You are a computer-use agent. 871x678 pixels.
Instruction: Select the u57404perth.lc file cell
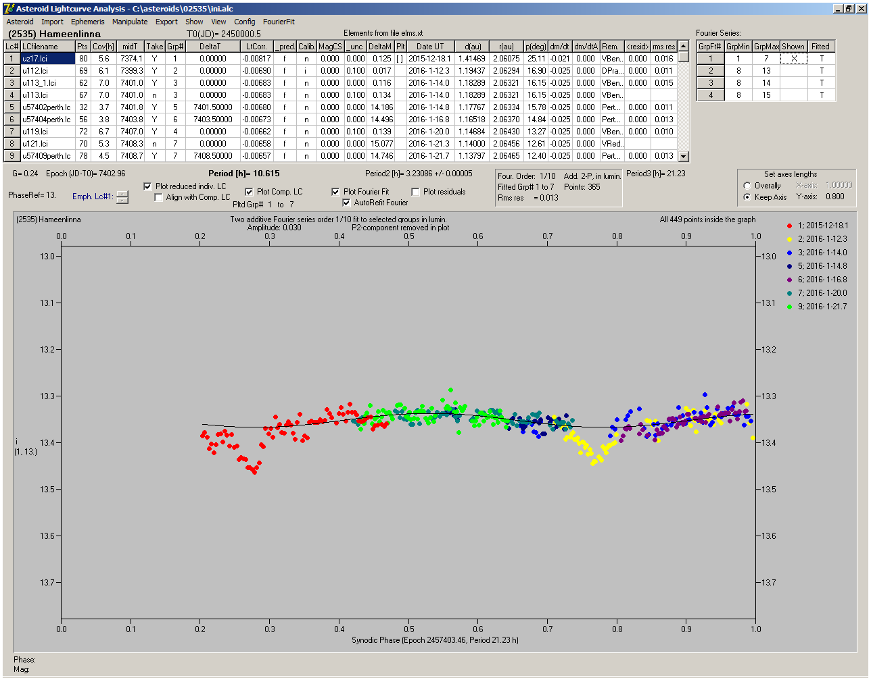coord(47,120)
